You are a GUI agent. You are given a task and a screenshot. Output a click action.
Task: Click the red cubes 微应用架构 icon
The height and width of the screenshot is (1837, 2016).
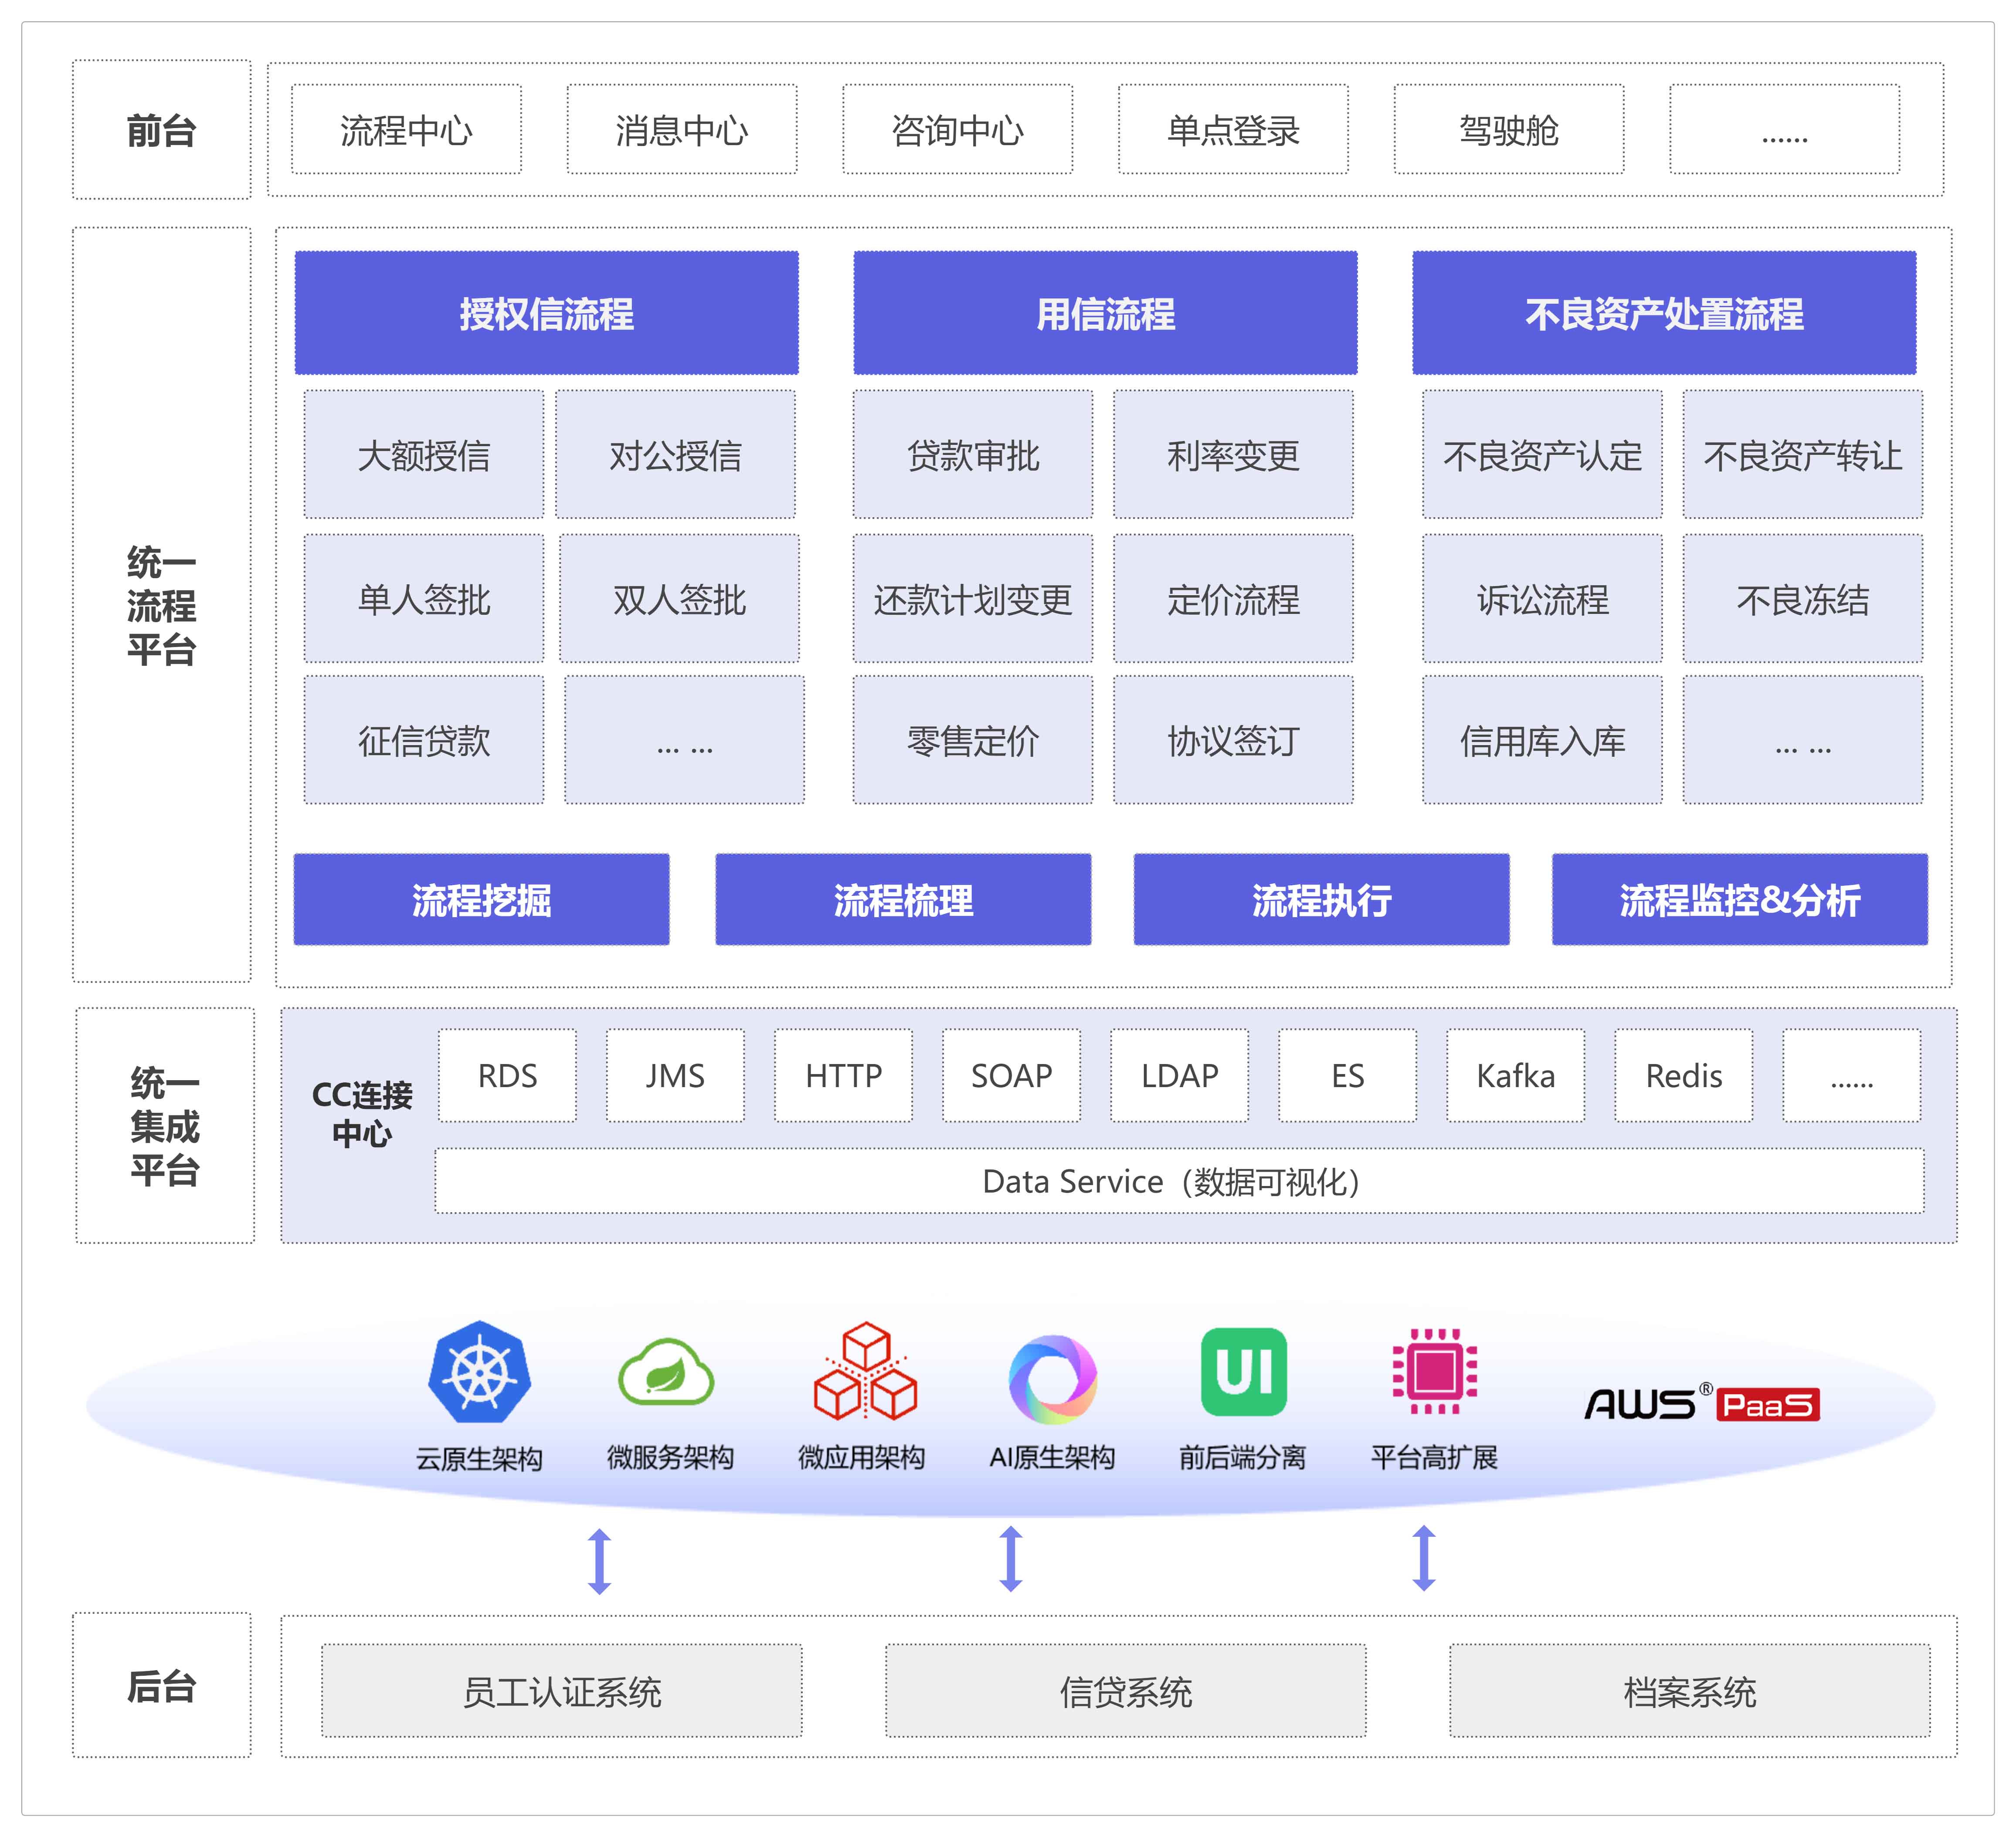point(865,1372)
